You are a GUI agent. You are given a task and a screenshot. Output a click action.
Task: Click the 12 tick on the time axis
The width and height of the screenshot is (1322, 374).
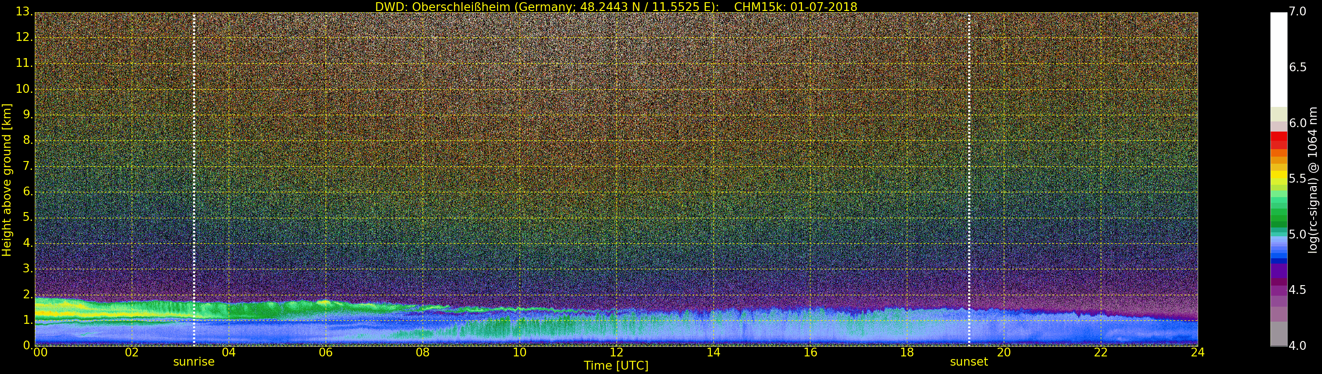616,352
